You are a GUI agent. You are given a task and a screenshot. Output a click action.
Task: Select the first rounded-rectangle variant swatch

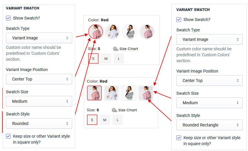(94, 93)
